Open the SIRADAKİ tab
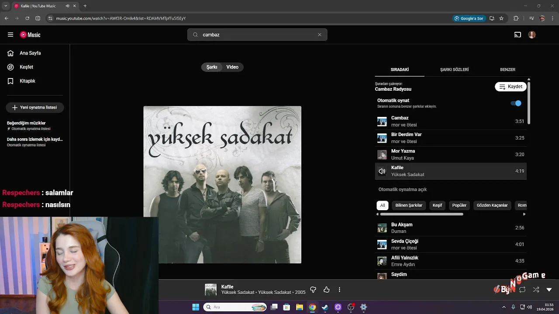Viewport: 559px width, 314px height. point(400,70)
